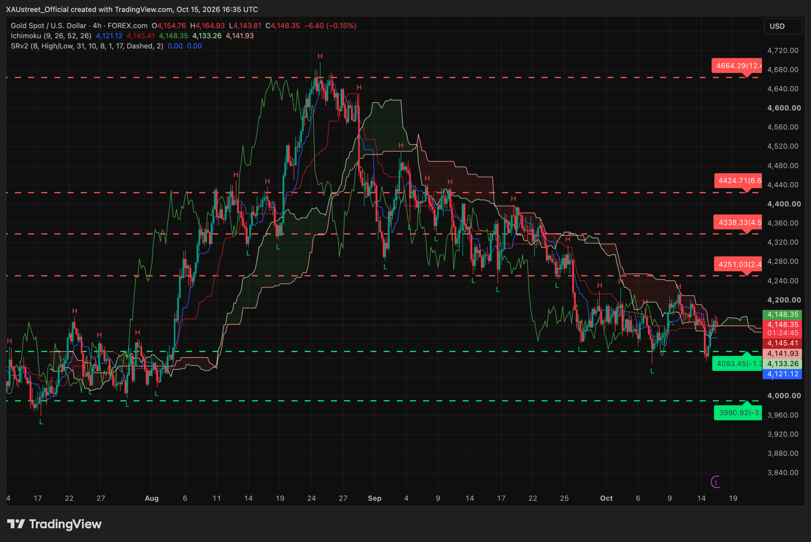Select the SRv2 indicator legend name

(x=87, y=46)
